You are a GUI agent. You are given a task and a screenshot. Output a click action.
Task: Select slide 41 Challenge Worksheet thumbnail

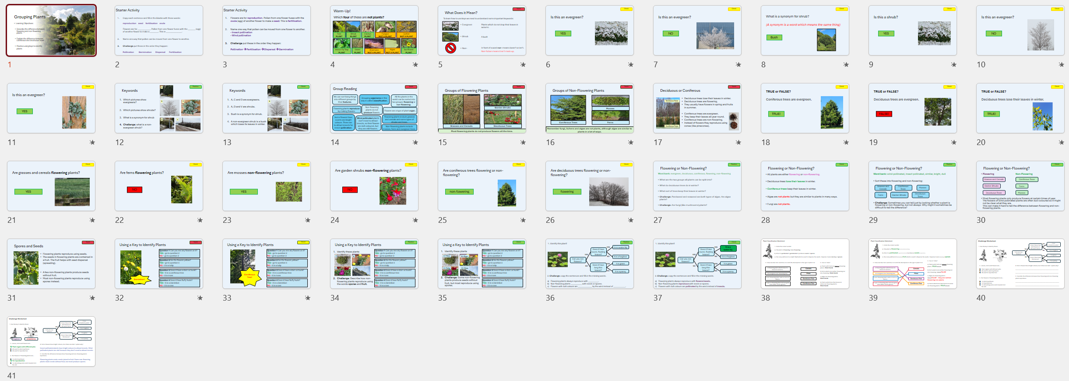(51, 342)
